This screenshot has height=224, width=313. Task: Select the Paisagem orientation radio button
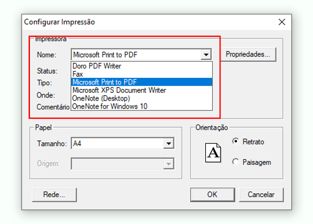click(x=236, y=162)
